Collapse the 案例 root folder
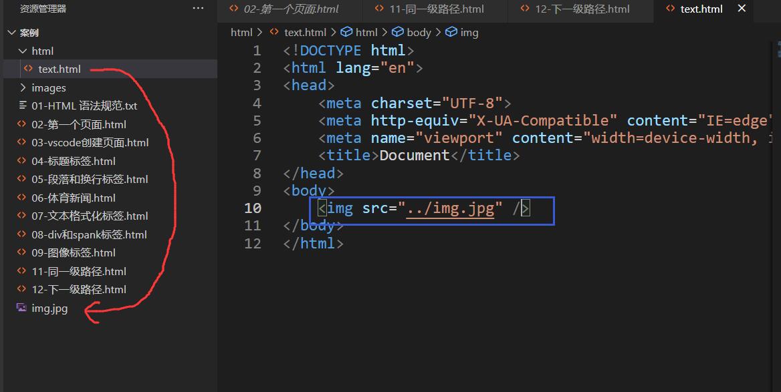 12,33
